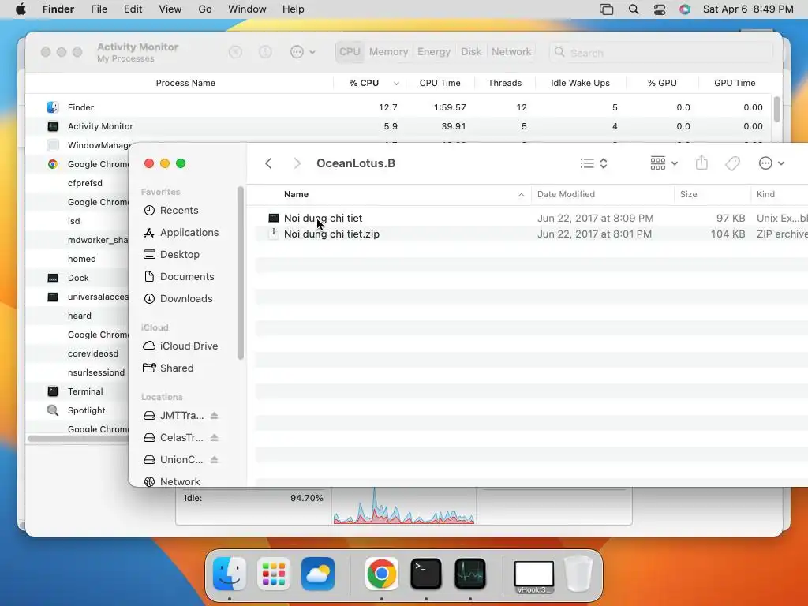Select Terminal process in Activity Monitor list
808x606 pixels.
[77, 391]
